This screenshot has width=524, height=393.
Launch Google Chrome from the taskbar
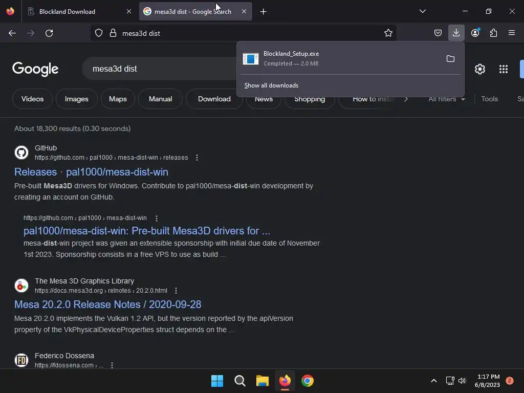pyautogui.click(x=308, y=381)
